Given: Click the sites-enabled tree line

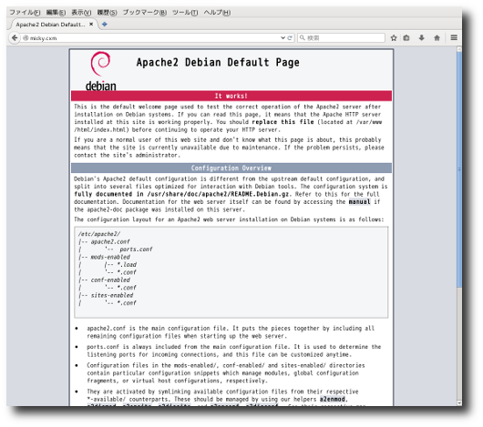Looking at the screenshot, I should (112, 295).
